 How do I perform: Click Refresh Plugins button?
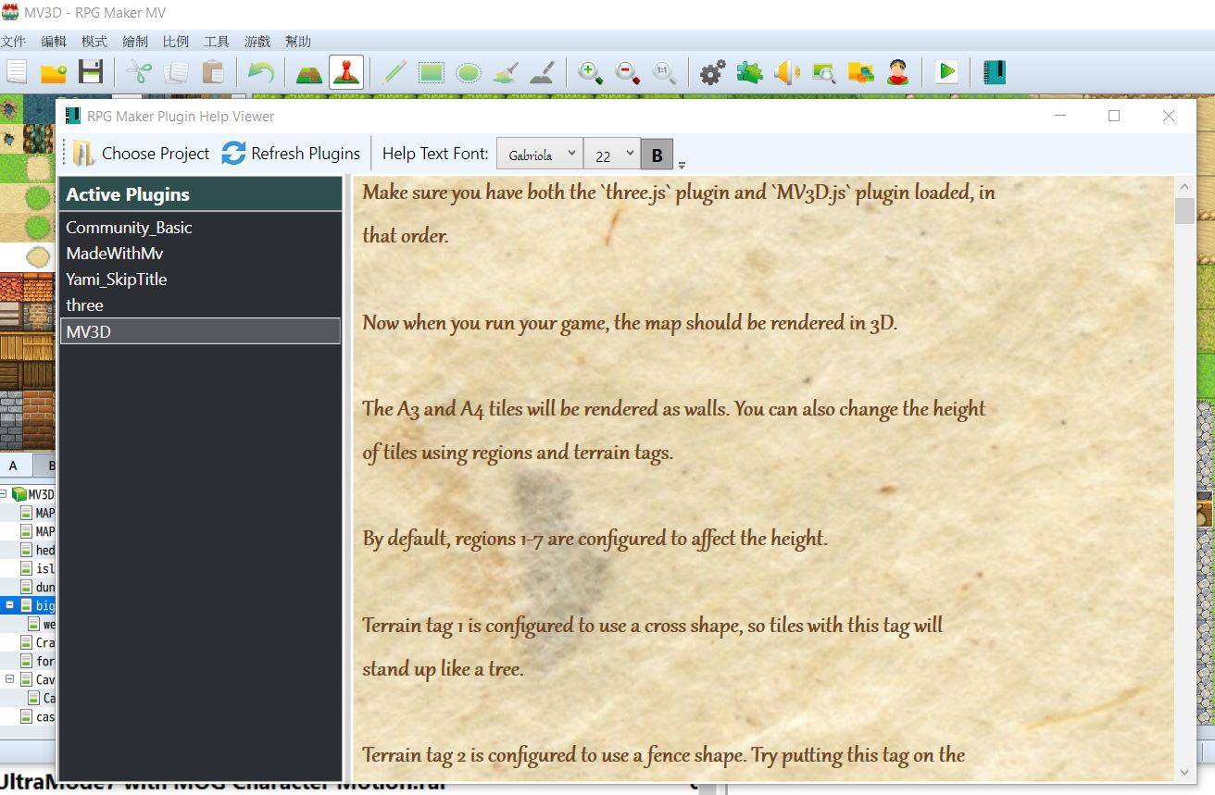(x=291, y=154)
